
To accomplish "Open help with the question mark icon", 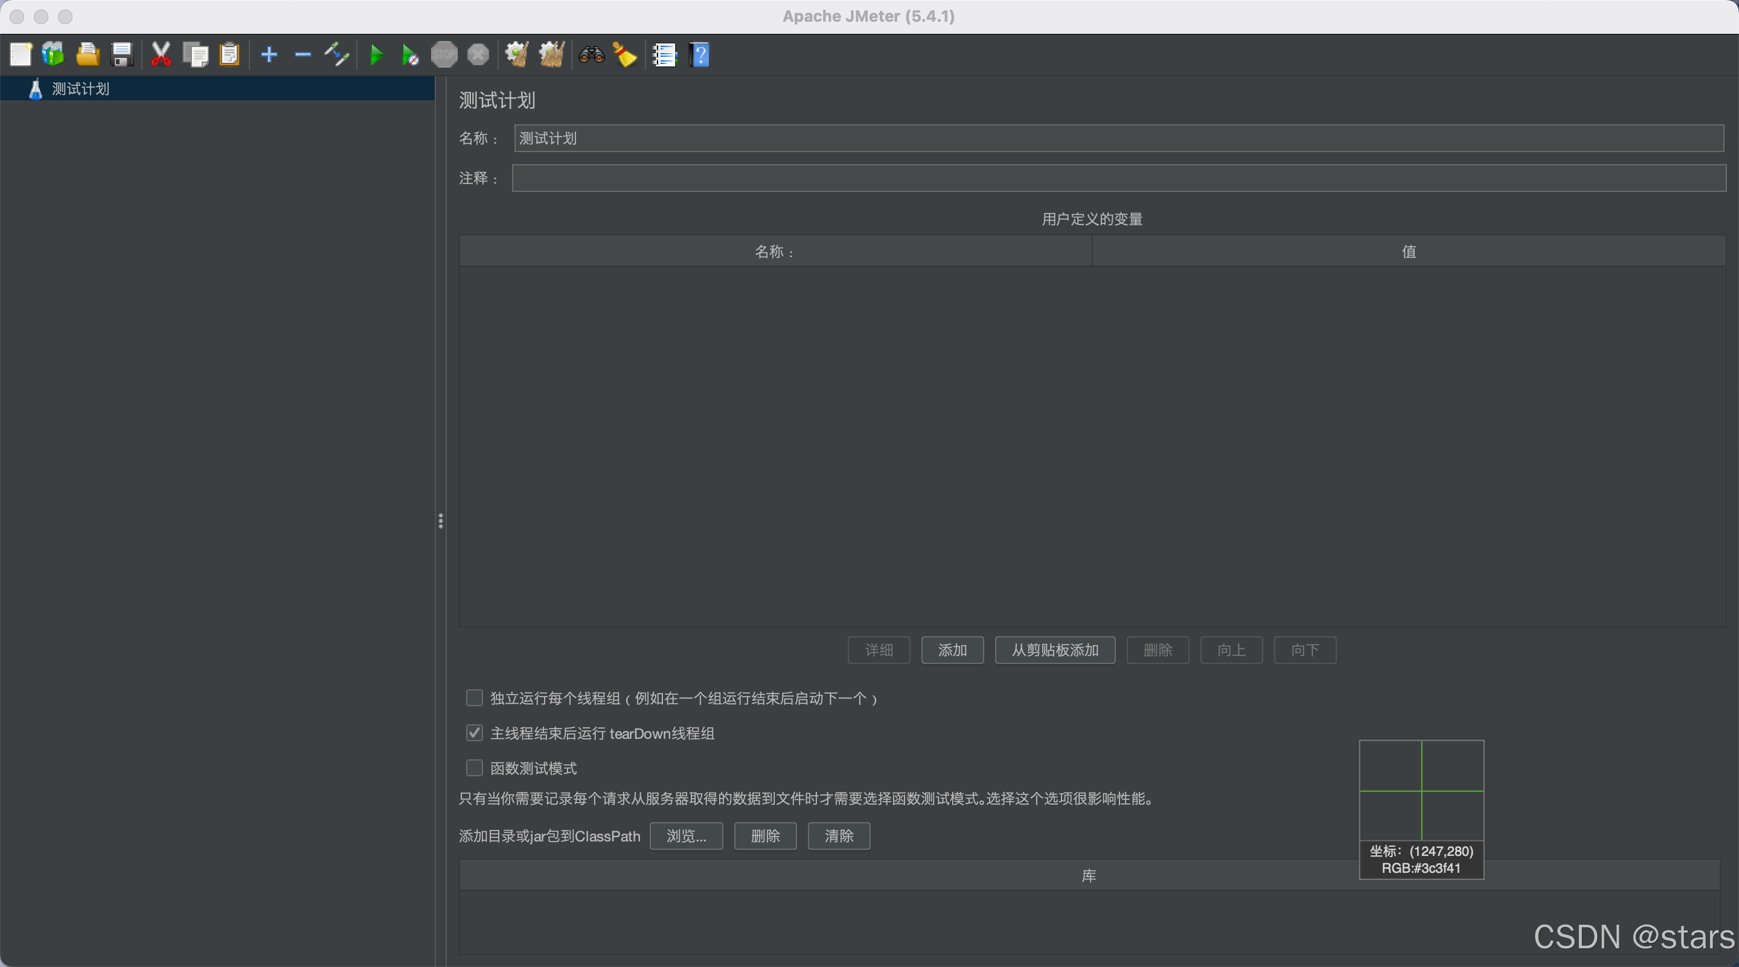I will click(x=700, y=55).
